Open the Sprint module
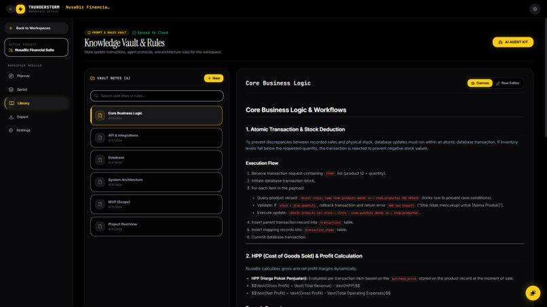This screenshot has width=547, height=307. tap(36, 89)
